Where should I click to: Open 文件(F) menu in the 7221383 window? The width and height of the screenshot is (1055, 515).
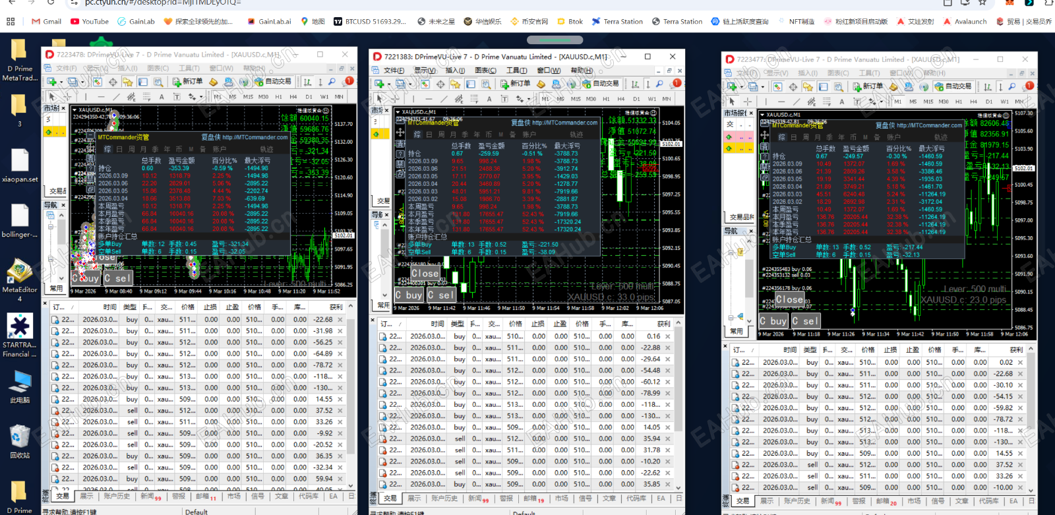point(394,71)
